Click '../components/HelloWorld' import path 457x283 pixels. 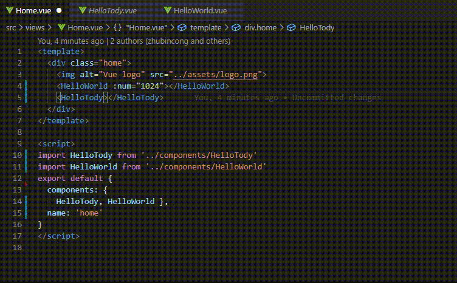pos(206,167)
